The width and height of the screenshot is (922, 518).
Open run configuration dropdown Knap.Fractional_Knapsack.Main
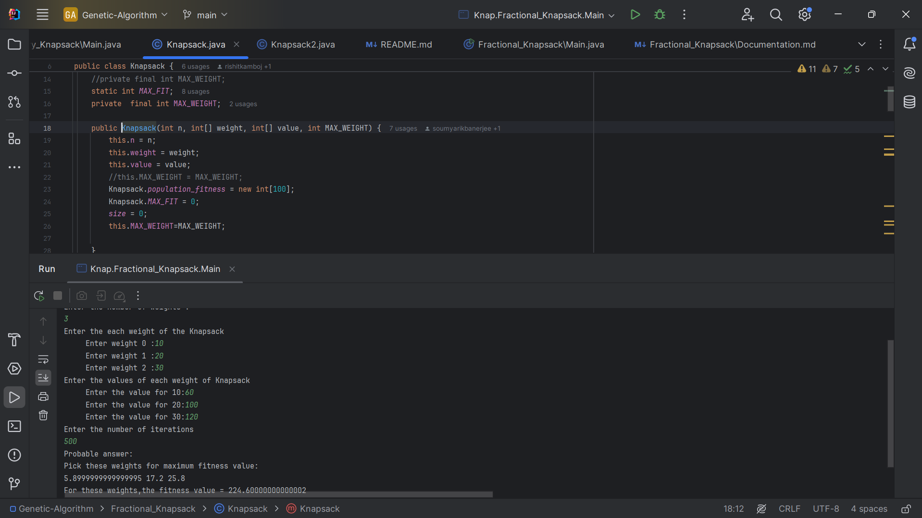tap(536, 15)
